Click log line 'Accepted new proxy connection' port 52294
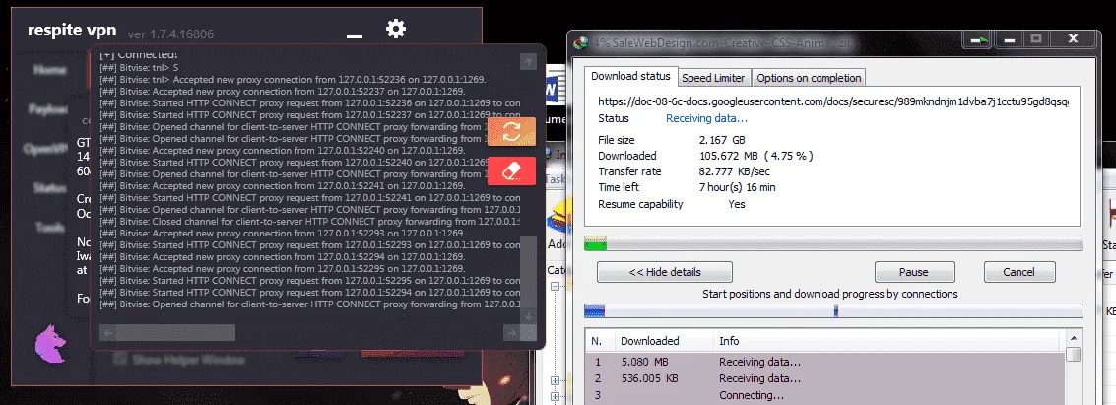The width and height of the screenshot is (1116, 405). pos(283,256)
